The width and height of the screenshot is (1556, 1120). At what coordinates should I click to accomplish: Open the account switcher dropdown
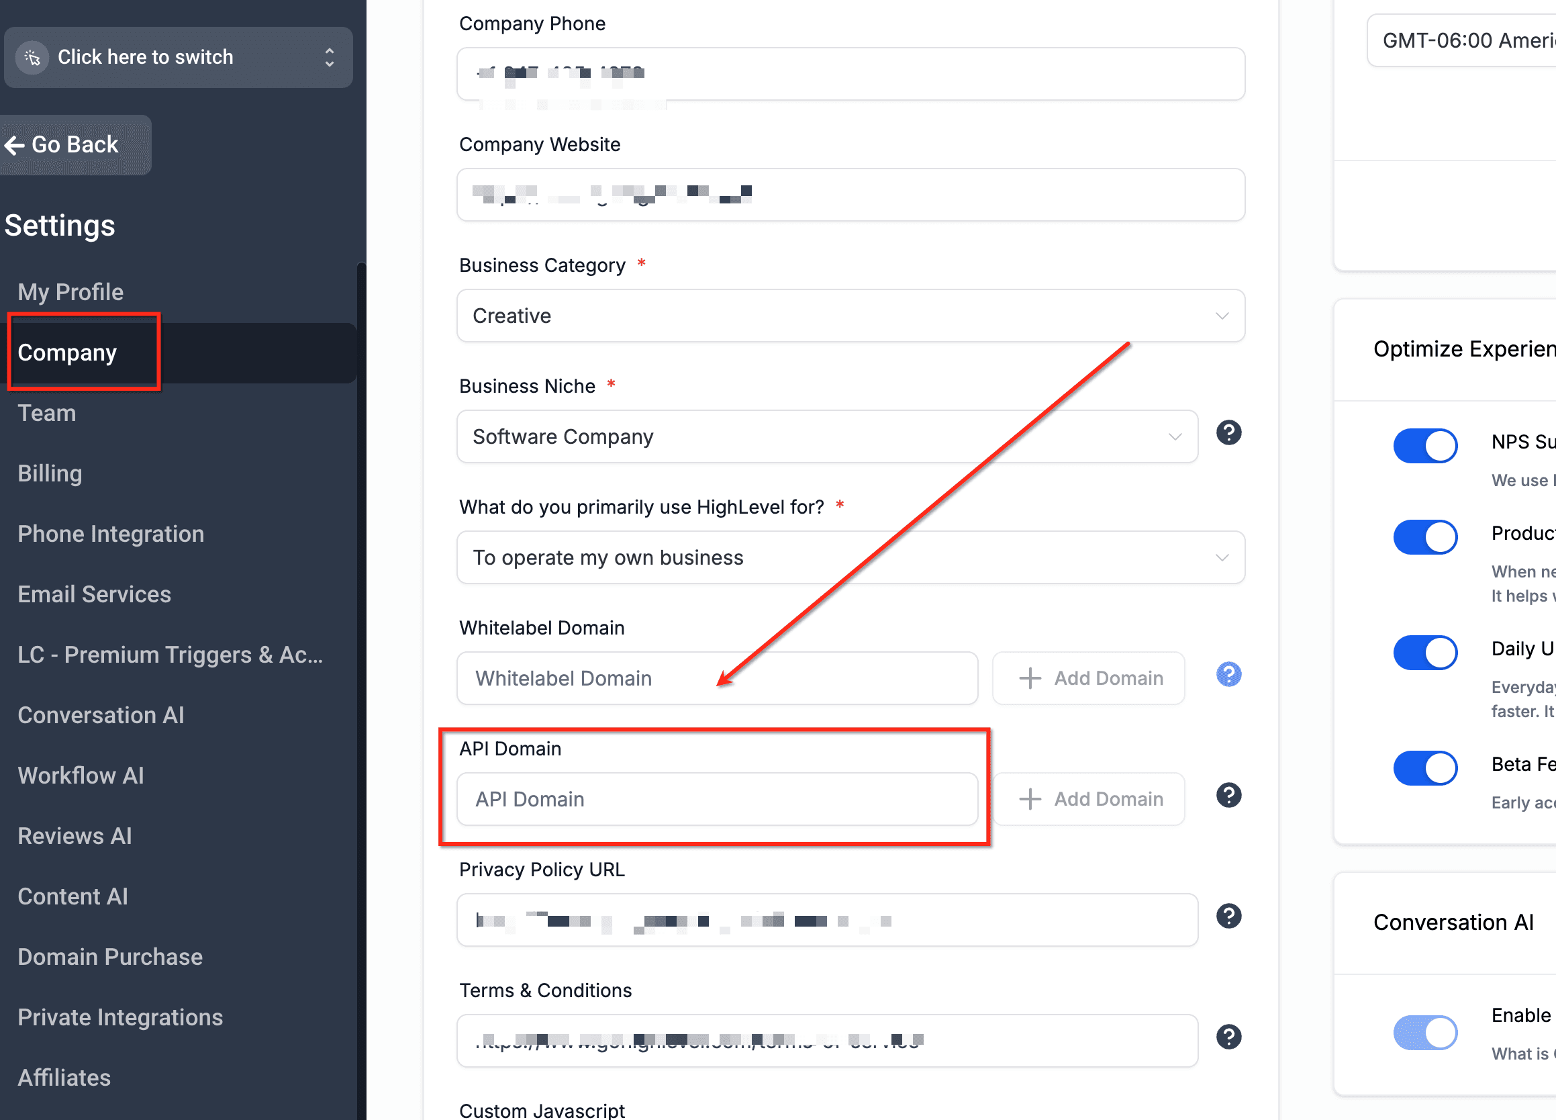[x=330, y=57]
